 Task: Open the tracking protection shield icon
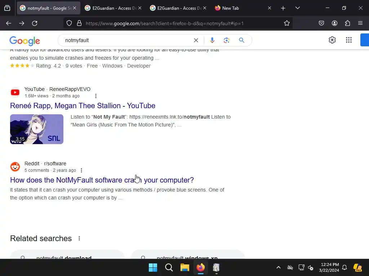69,23
